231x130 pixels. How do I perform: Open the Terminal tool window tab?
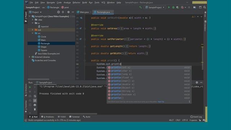coord(74,117)
